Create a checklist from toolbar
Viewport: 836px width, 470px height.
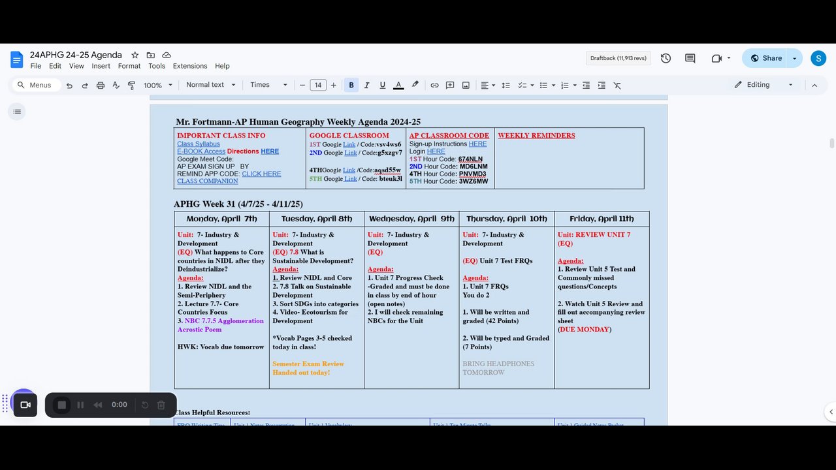522,85
